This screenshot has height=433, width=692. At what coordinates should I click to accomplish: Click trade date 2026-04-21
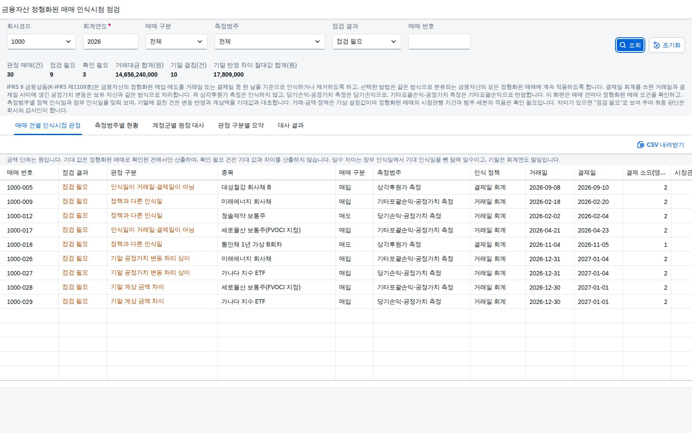point(545,230)
